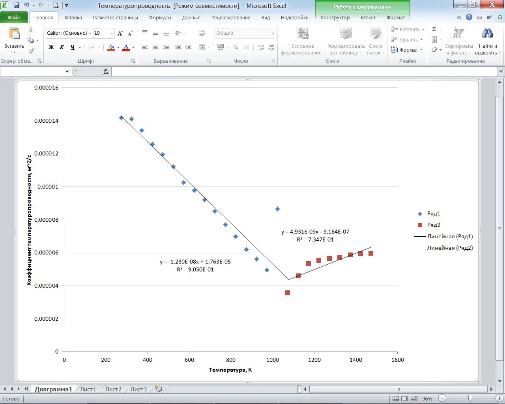
Task: Click the text orientation icon
Action: (178, 33)
